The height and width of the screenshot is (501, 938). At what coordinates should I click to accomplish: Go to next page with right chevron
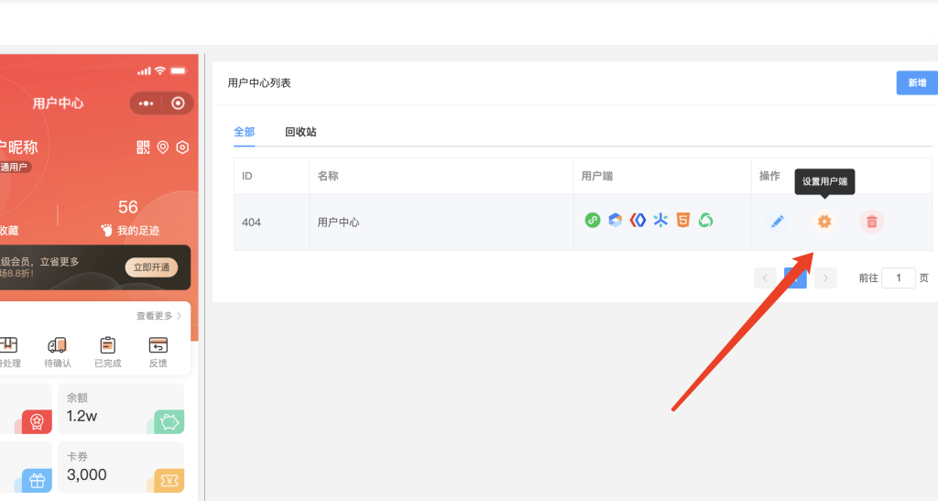825,278
